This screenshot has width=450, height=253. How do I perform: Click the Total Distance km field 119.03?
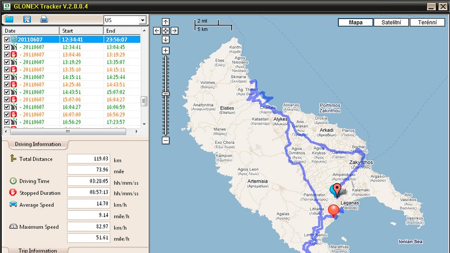click(x=89, y=158)
